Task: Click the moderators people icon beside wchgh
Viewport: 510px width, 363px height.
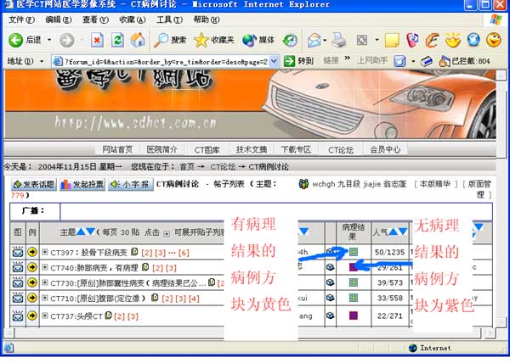Action: click(x=303, y=184)
